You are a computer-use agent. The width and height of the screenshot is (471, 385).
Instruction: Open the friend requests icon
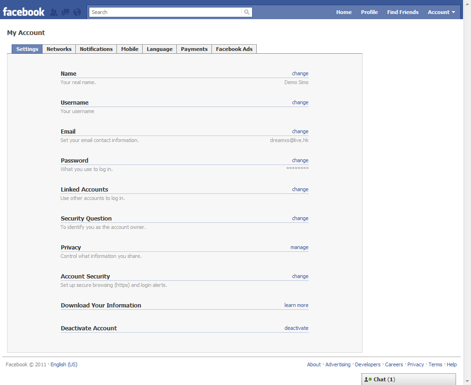pos(54,12)
